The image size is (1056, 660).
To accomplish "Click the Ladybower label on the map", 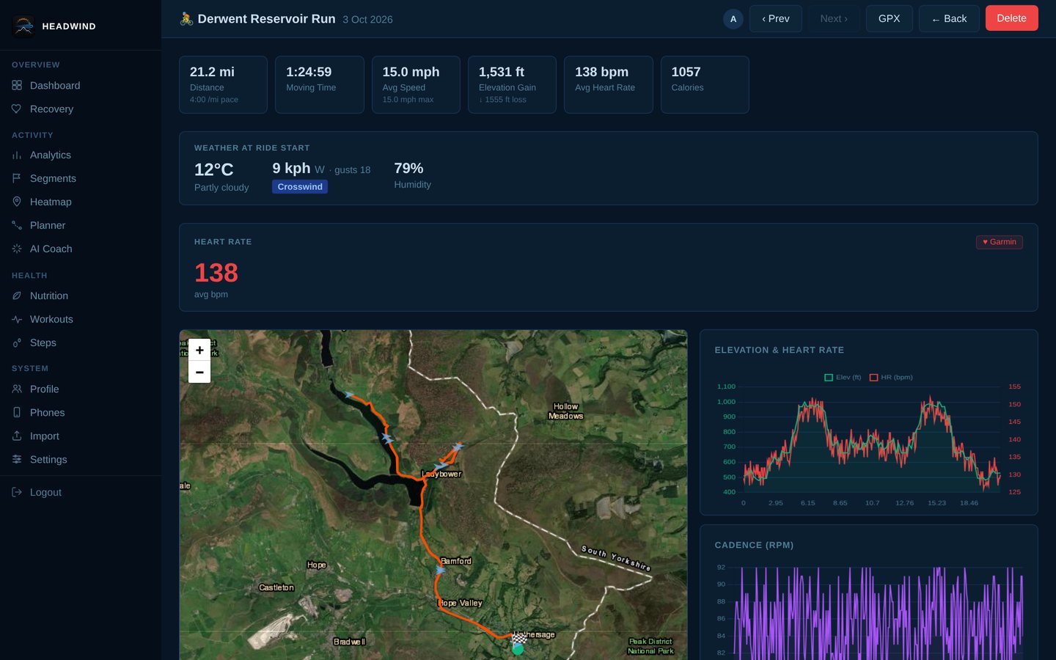I will (x=441, y=474).
